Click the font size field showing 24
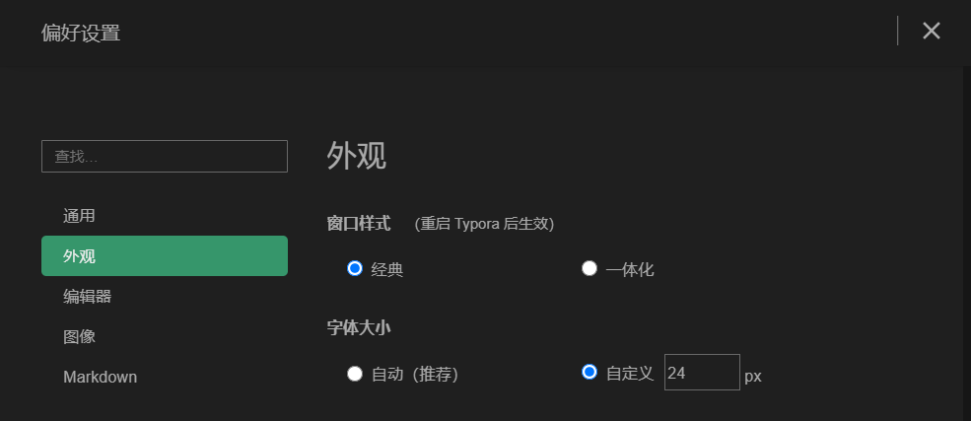971x421 pixels. pos(701,373)
